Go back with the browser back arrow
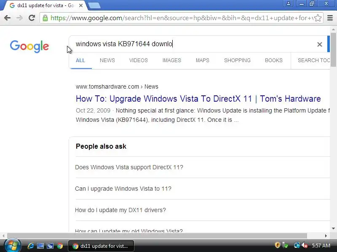The height and width of the screenshot is (252, 337). click(7, 18)
